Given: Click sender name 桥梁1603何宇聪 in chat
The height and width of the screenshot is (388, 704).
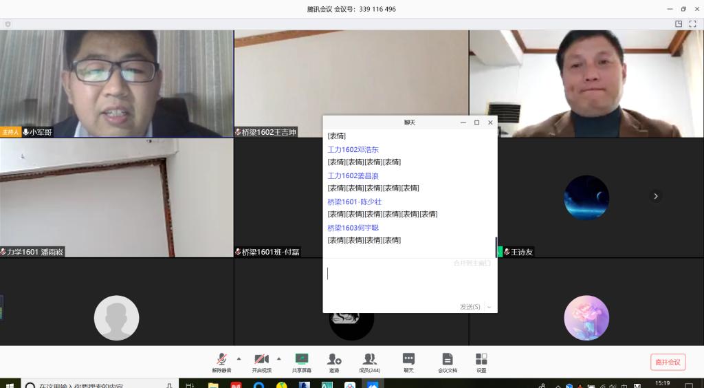Looking at the screenshot, I should (353, 228).
